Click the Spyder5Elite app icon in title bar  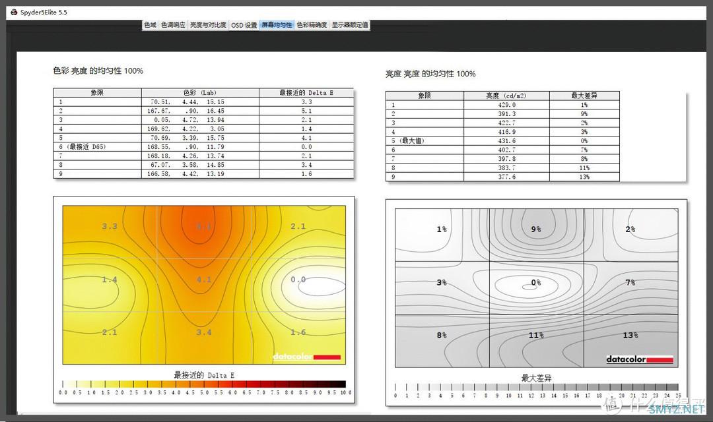[14, 13]
